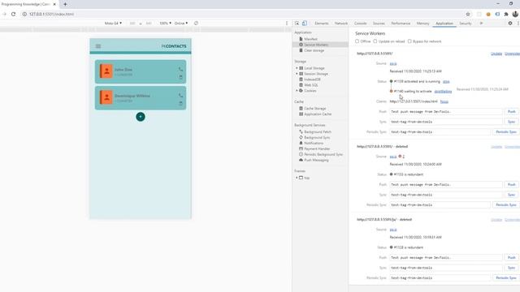Screen dimensions: 520x292
Task: Switch to the Security tab
Action: tap(466, 24)
